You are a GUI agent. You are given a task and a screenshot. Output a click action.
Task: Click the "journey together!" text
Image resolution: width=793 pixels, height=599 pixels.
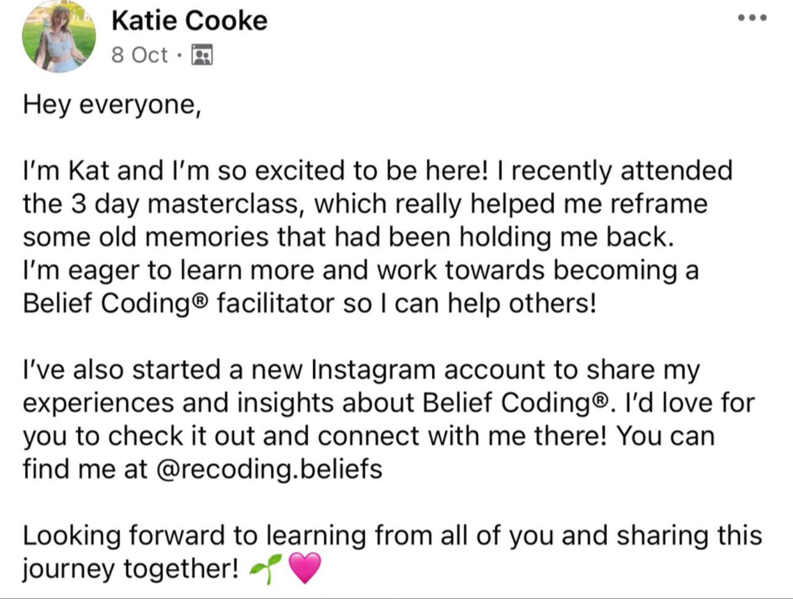[x=130, y=568]
